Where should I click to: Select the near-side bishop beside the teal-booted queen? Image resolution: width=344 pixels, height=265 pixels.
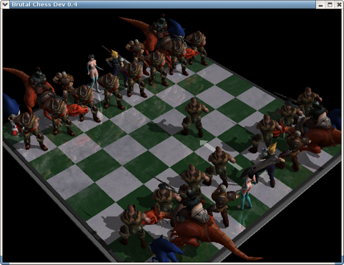(223, 204)
